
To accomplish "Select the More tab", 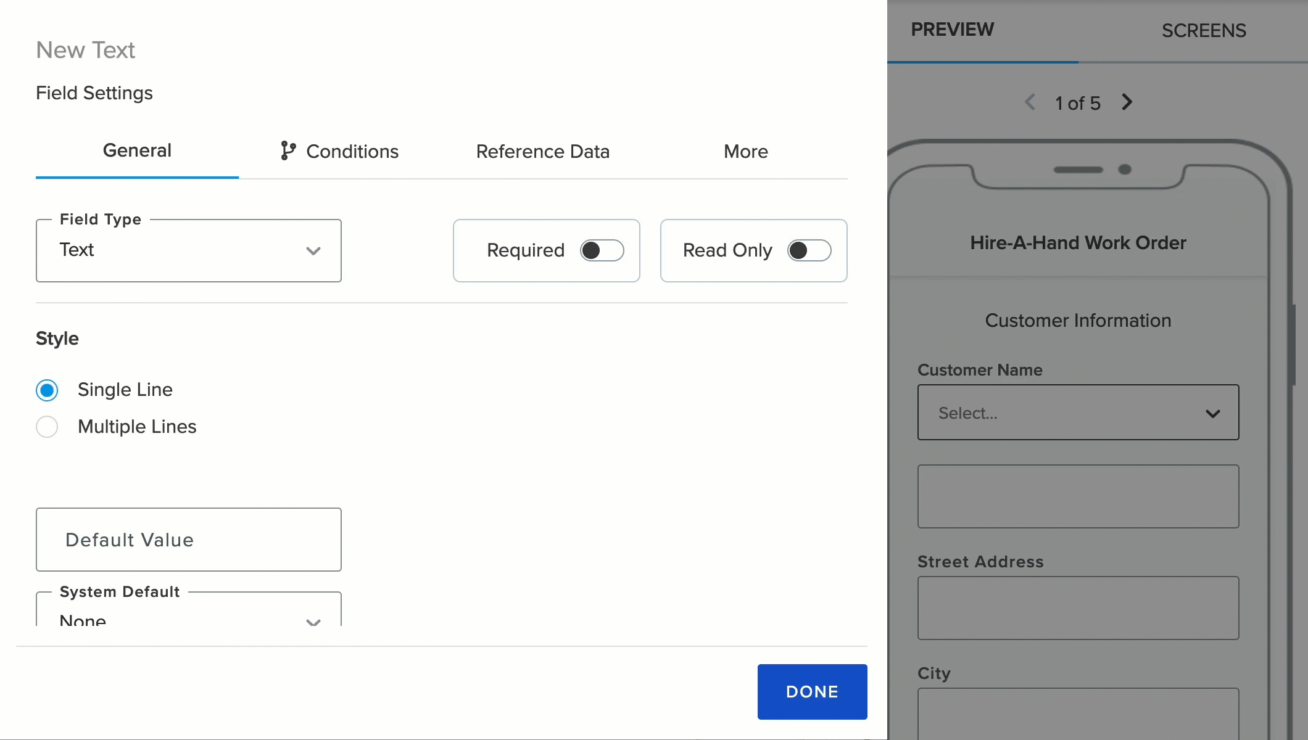I will [x=746, y=152].
